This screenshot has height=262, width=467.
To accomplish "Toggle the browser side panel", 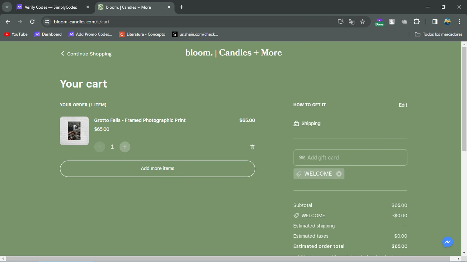I will coord(435,22).
